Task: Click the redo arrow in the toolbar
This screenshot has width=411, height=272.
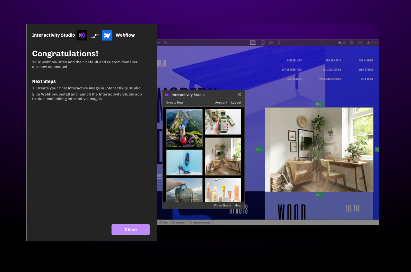Action: [344, 42]
